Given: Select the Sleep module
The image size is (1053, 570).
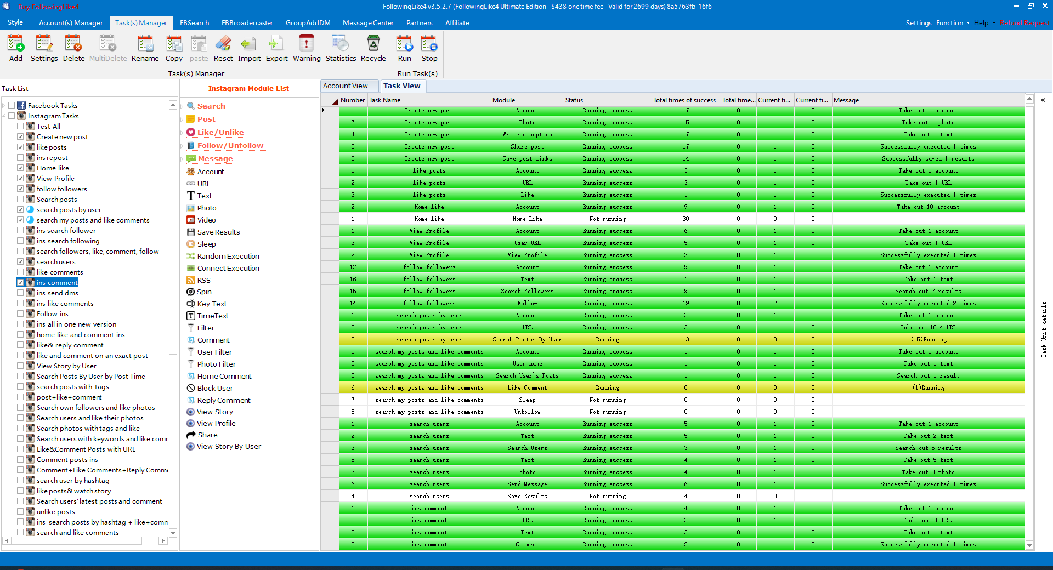Looking at the screenshot, I should coord(206,244).
